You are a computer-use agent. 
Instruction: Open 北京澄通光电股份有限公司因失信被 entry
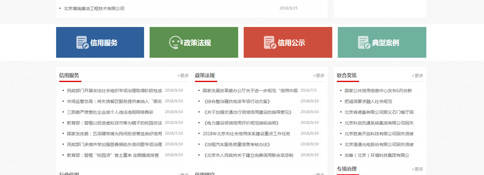379,144
